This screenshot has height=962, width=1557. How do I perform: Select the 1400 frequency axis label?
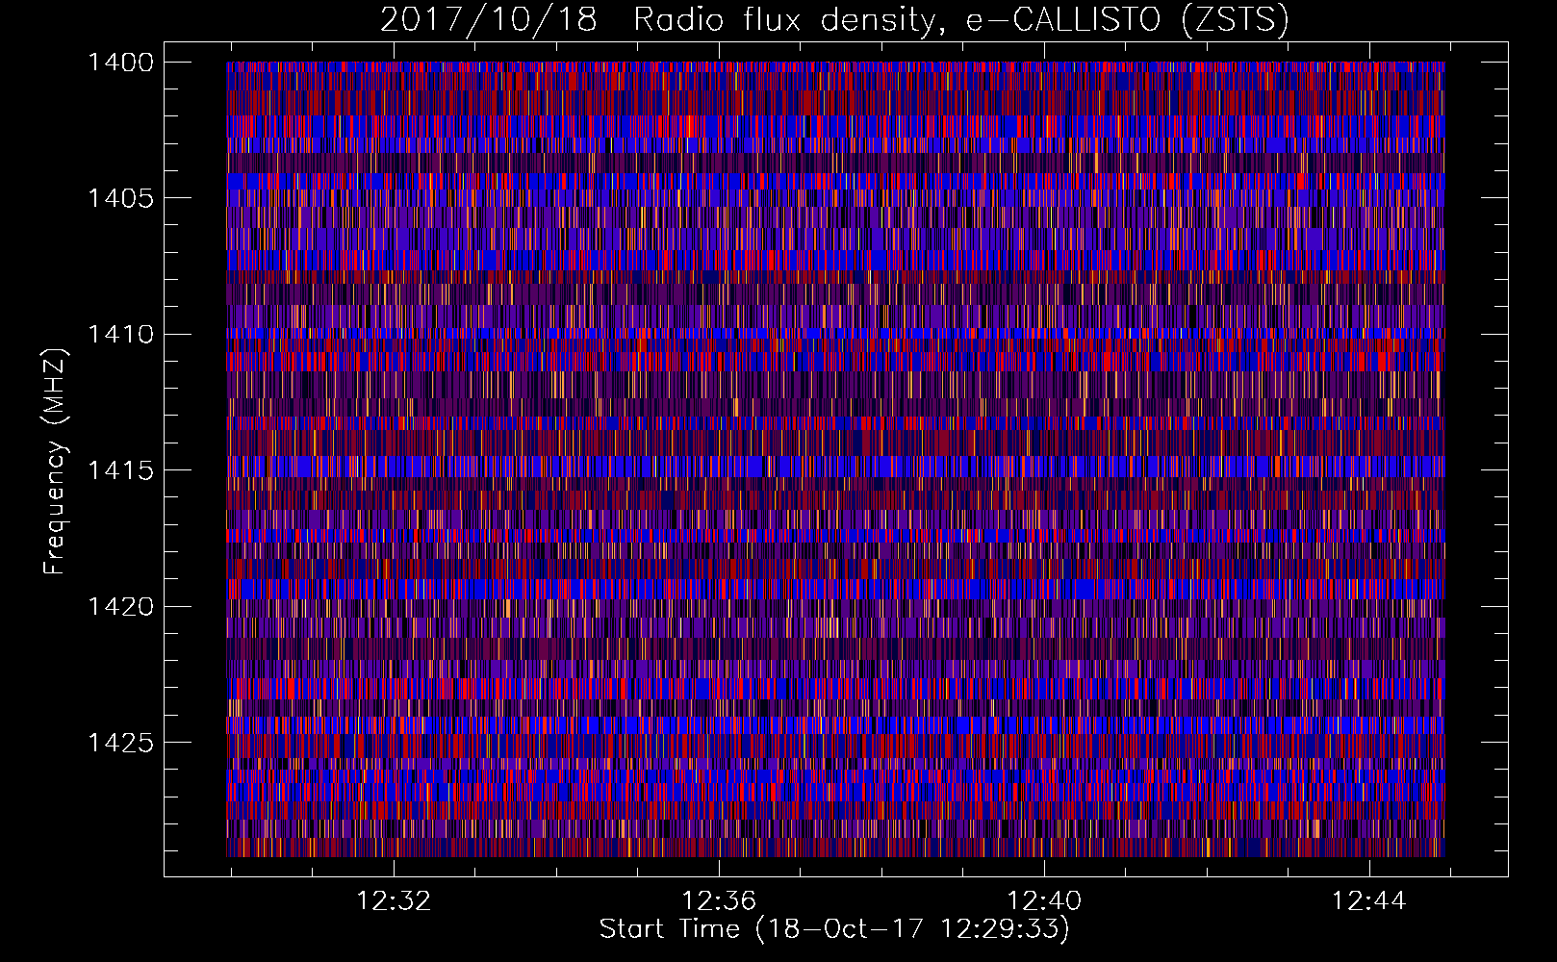[x=120, y=63]
